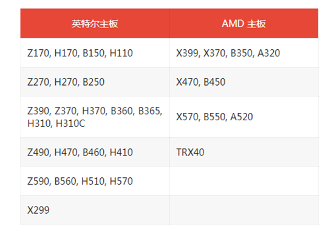Click the H570 chipset text
Screen dimensions: 334x232
coord(121,182)
